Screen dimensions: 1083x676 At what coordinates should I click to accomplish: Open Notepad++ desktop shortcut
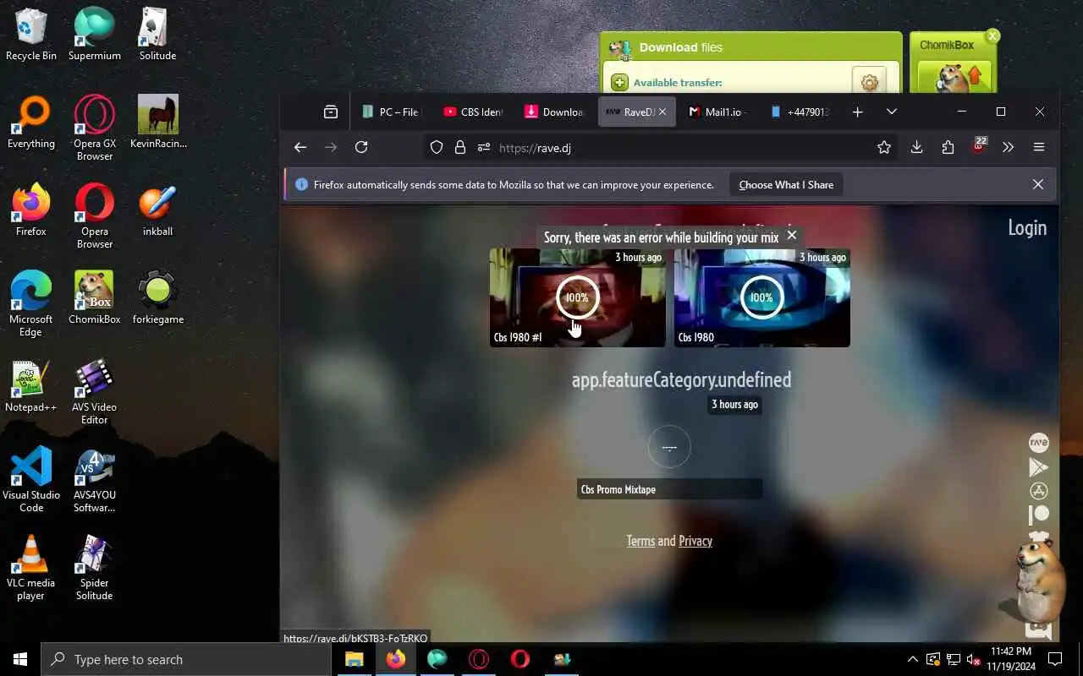point(30,387)
